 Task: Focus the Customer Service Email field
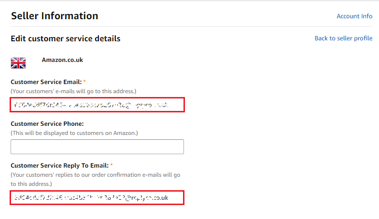pos(97,105)
